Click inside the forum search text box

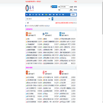pos(37,19)
